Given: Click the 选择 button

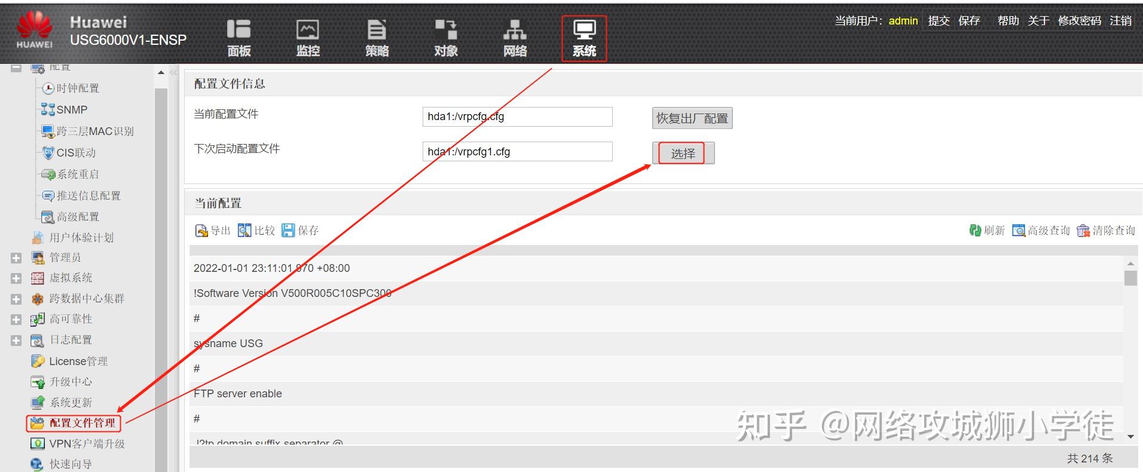Looking at the screenshot, I should pos(683,153).
